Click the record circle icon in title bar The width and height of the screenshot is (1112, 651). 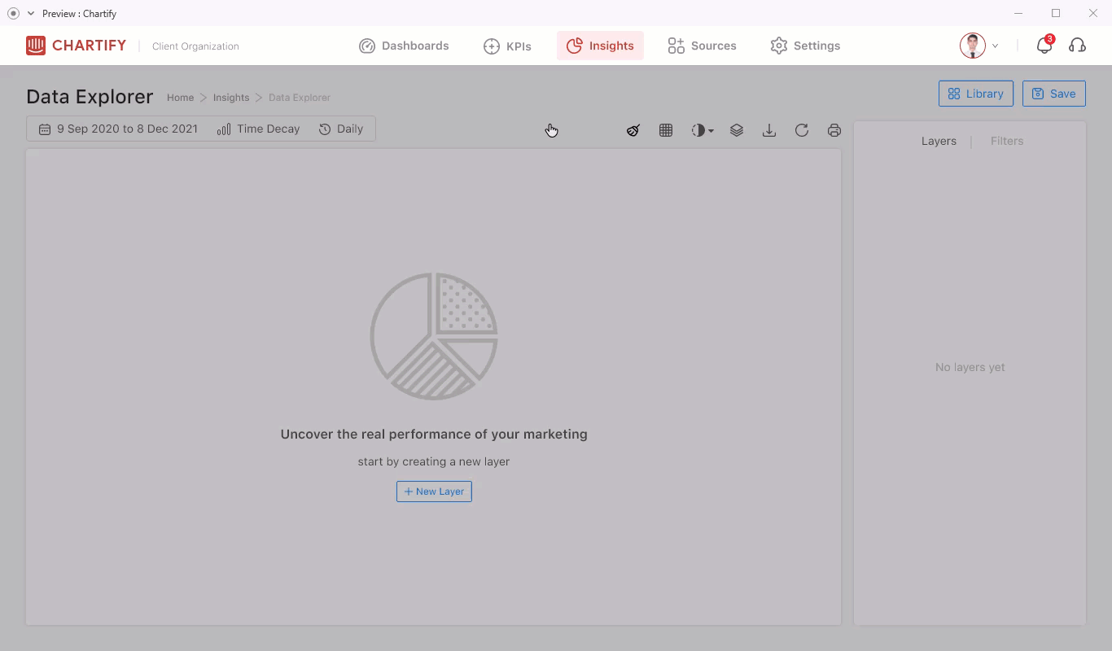tap(13, 13)
